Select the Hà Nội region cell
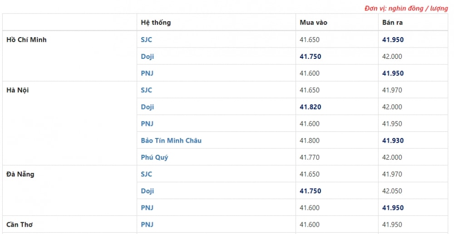The height and width of the screenshot is (234, 454). click(x=17, y=91)
